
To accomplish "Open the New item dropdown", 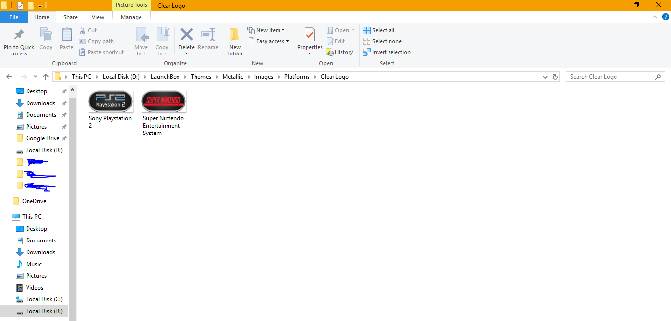I will pyautogui.click(x=266, y=30).
